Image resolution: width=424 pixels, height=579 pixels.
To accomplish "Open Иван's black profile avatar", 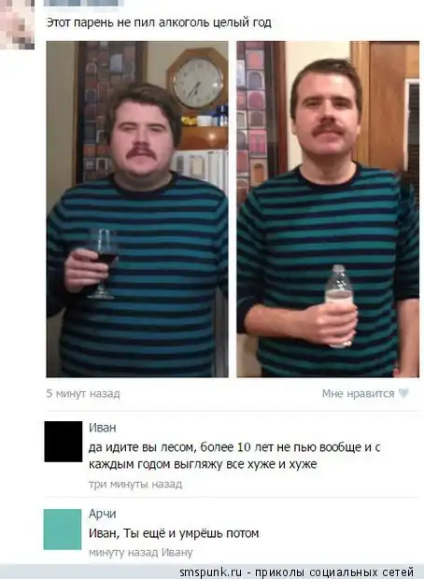I will (64, 442).
